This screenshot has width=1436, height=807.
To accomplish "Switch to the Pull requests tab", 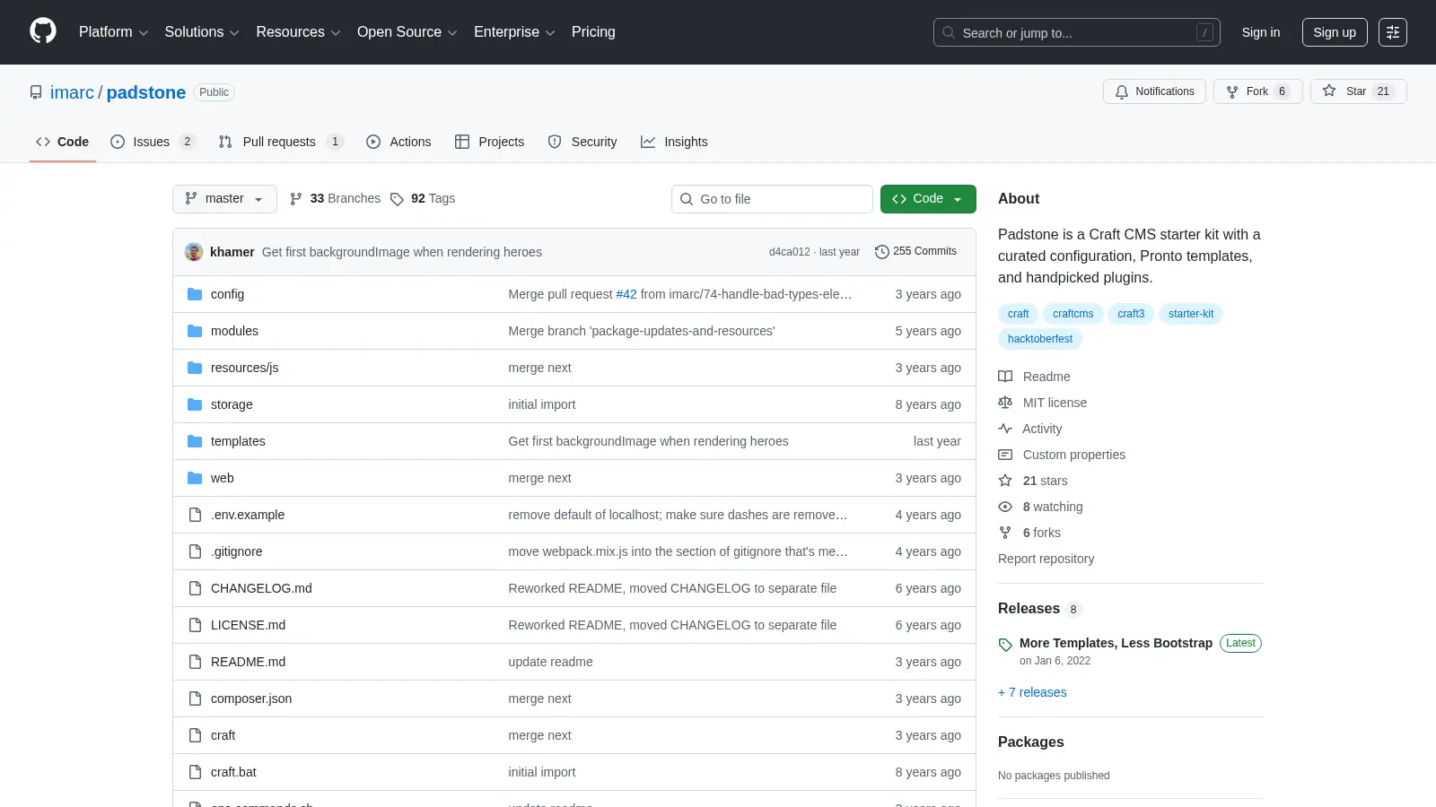I will tap(281, 142).
